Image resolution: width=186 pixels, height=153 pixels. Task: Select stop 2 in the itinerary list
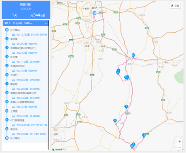coord(14,39)
